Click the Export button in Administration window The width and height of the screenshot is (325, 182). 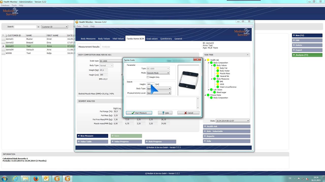(307, 50)
